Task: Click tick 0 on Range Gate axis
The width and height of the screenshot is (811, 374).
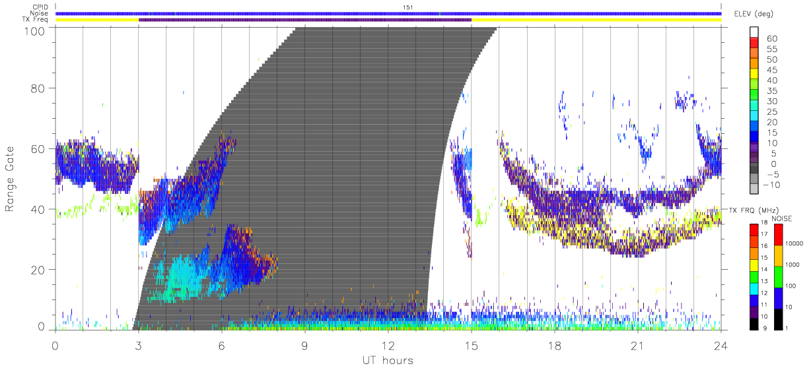Action: (x=42, y=327)
